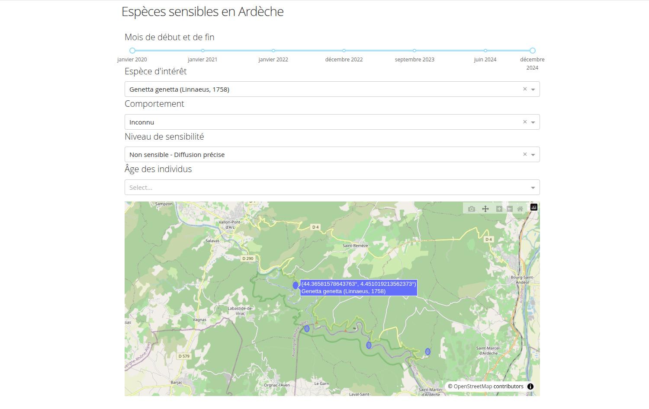Clear the Genetta genetta species selection
This screenshot has width=649, height=409.
525,89
